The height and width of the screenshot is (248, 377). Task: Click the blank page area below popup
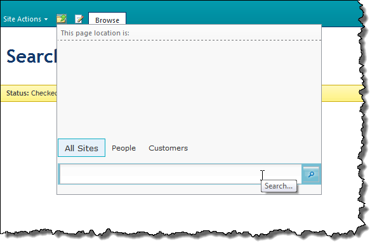[180, 211]
